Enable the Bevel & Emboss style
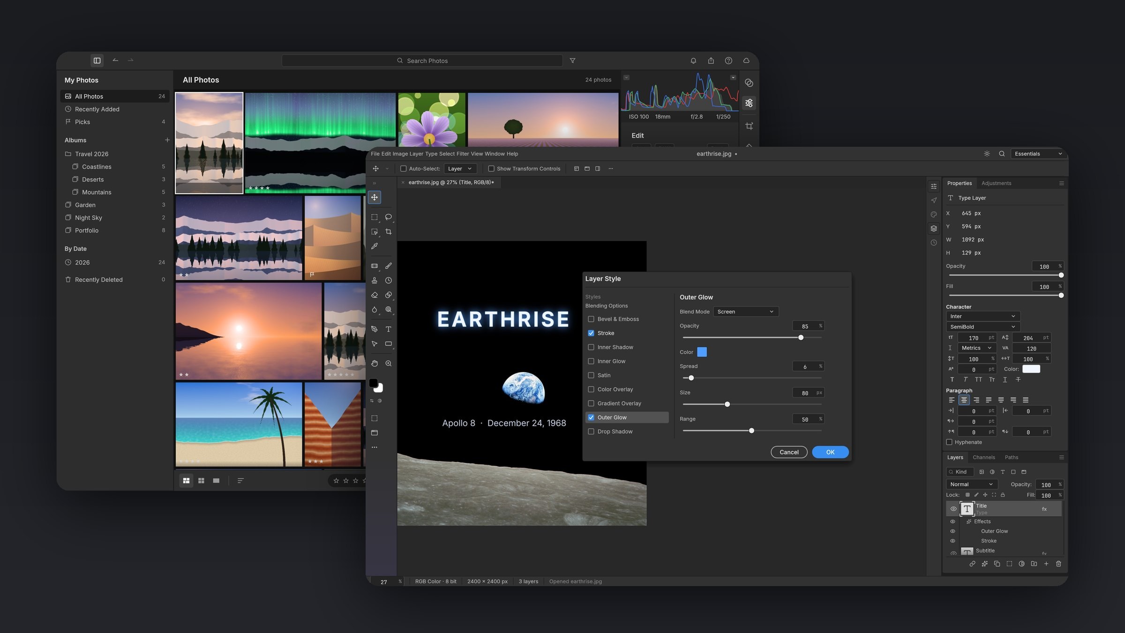The width and height of the screenshot is (1125, 633). pos(591,319)
